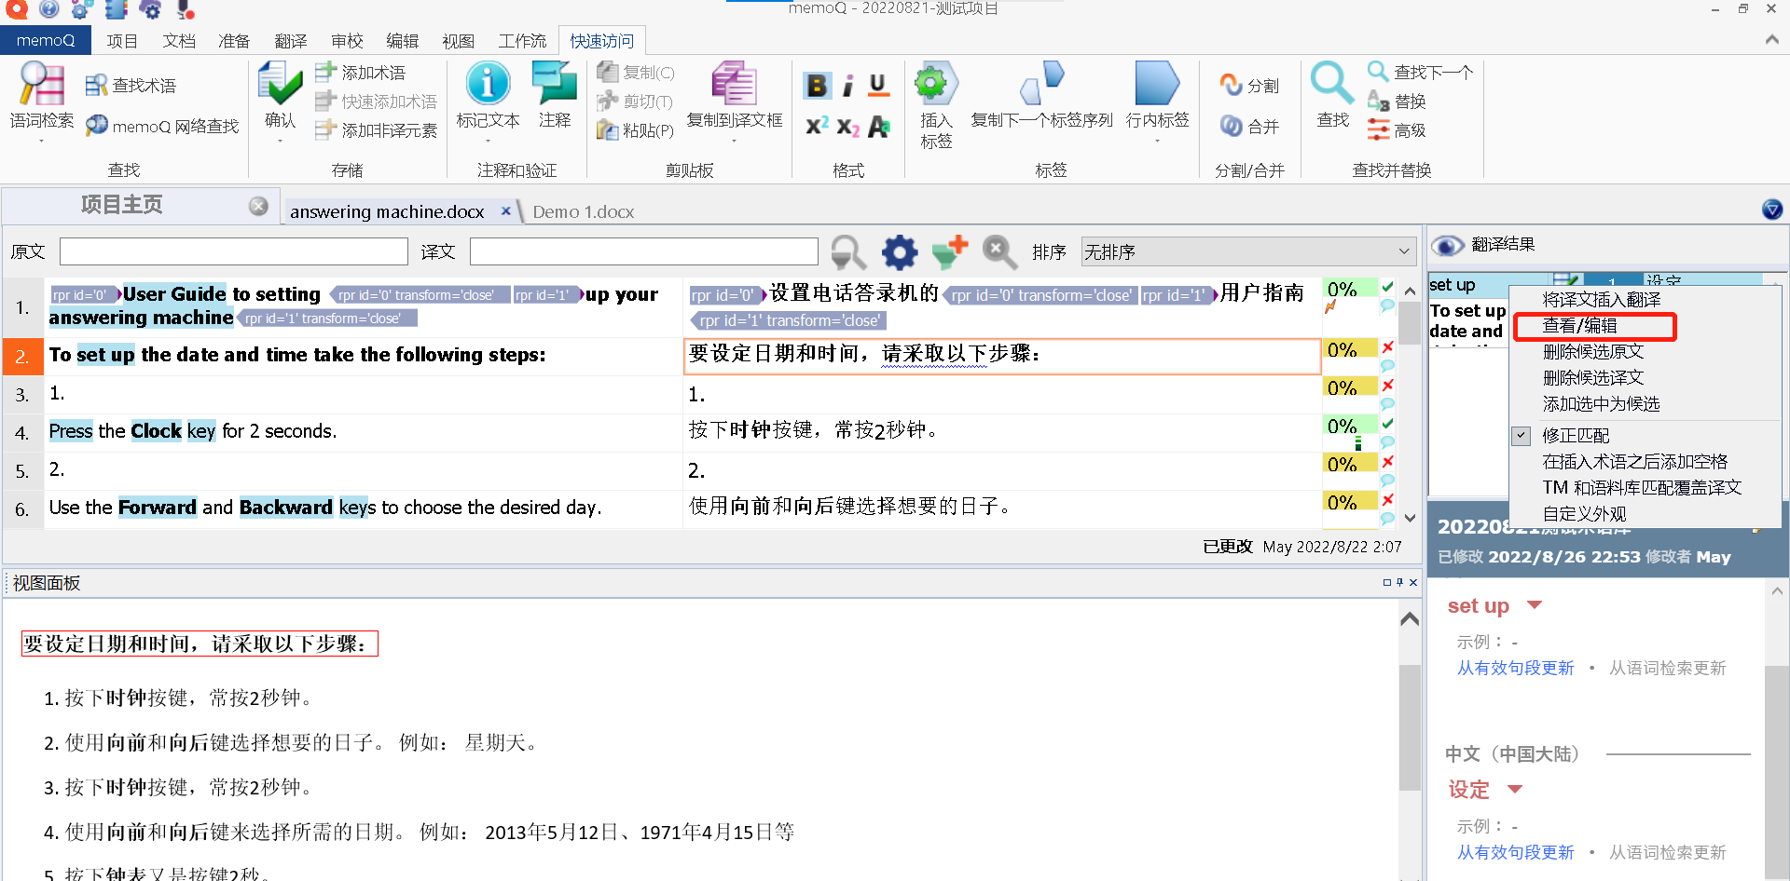Toggle the 修正匹配 checkbox in context menu
The height and width of the screenshot is (881, 1790).
click(x=1521, y=435)
